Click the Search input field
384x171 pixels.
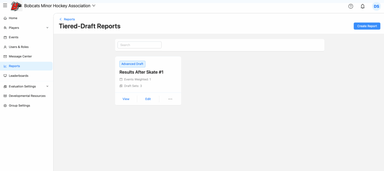pyautogui.click(x=139, y=45)
